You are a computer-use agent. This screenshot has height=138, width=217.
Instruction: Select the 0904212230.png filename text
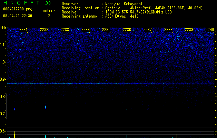18,9
